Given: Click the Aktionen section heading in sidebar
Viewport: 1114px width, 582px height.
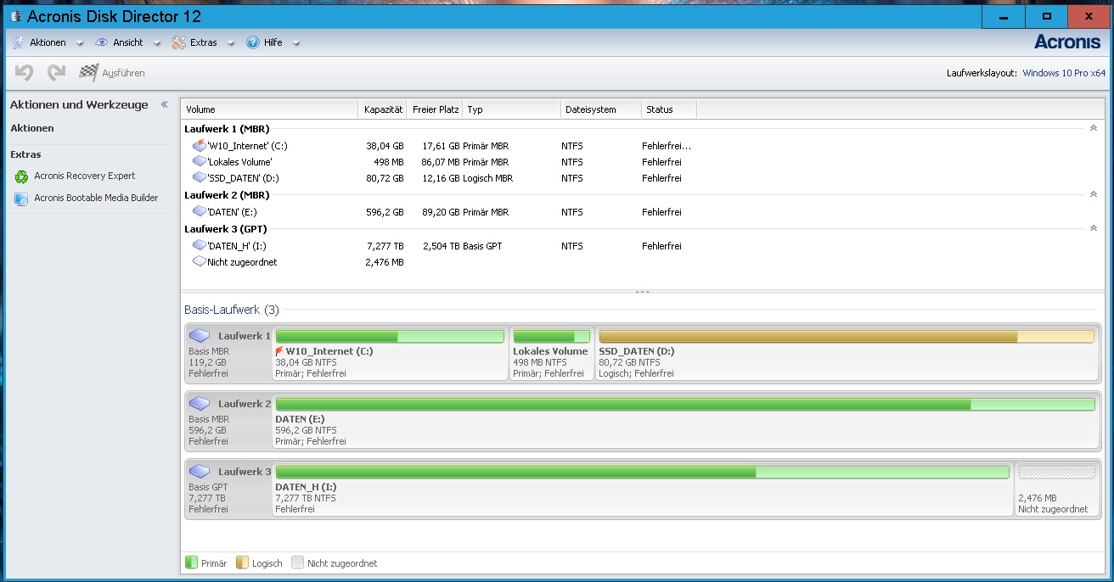Looking at the screenshot, I should coord(32,128).
